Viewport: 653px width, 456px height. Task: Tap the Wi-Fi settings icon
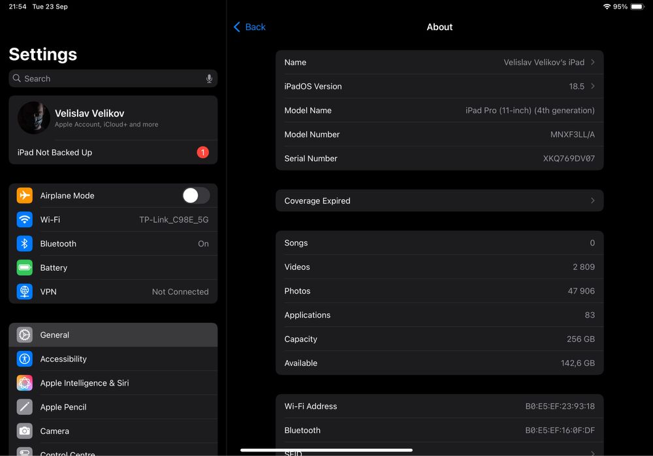[x=25, y=219]
